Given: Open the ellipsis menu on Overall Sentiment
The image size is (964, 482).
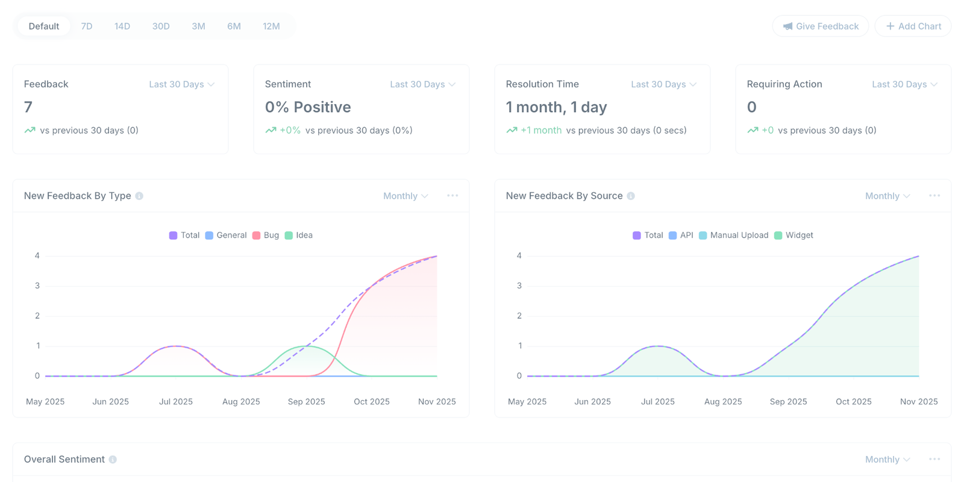Looking at the screenshot, I should click(x=934, y=459).
